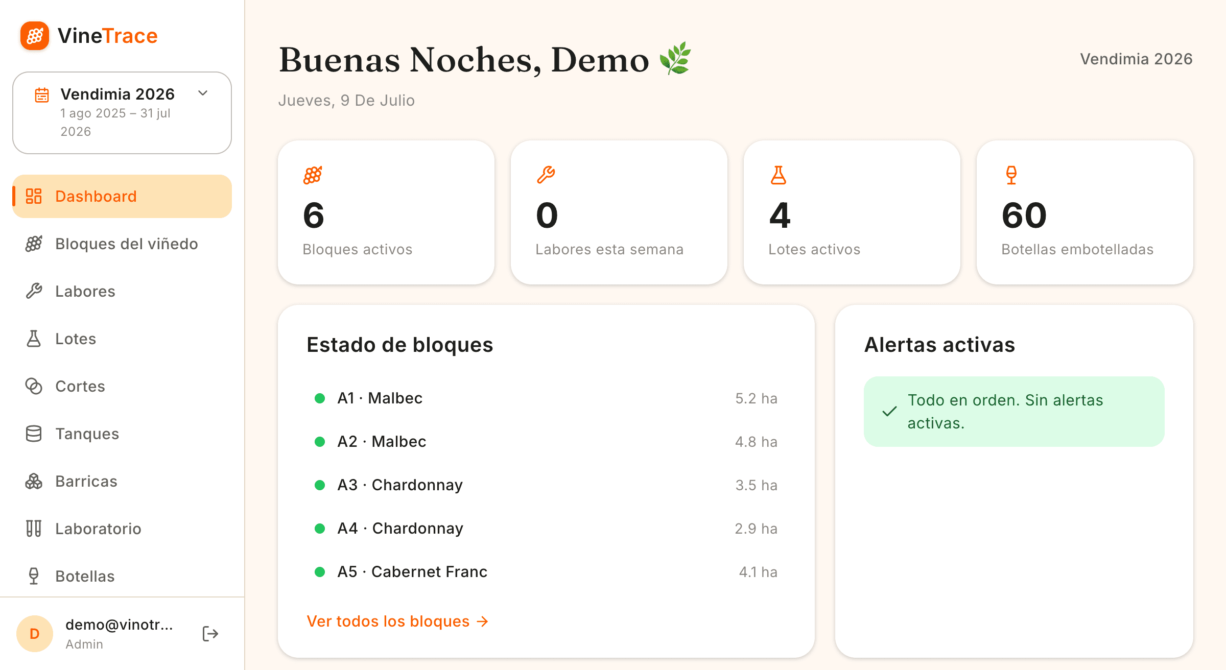Screen dimensions: 1226x670
Task: Go to Bloques del viñedo
Action: 122,244
